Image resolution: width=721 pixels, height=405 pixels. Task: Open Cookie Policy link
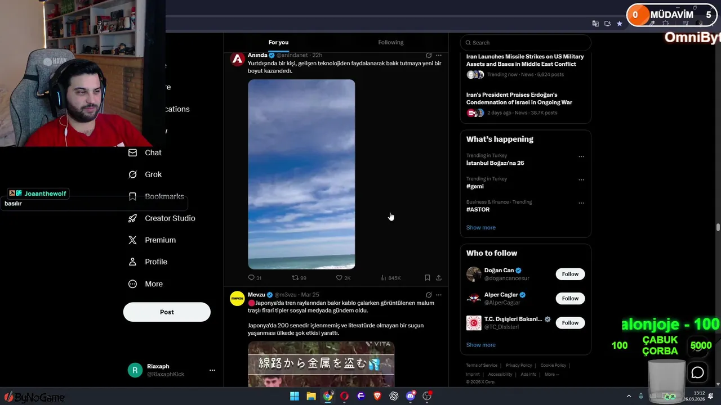[553, 366]
